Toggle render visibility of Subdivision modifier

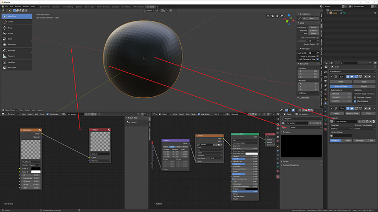pos(348,76)
